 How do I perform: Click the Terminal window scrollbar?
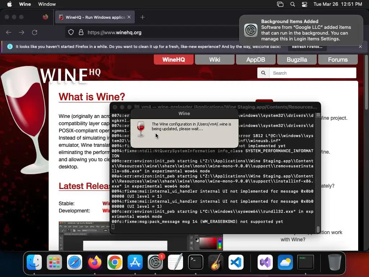click(318, 229)
